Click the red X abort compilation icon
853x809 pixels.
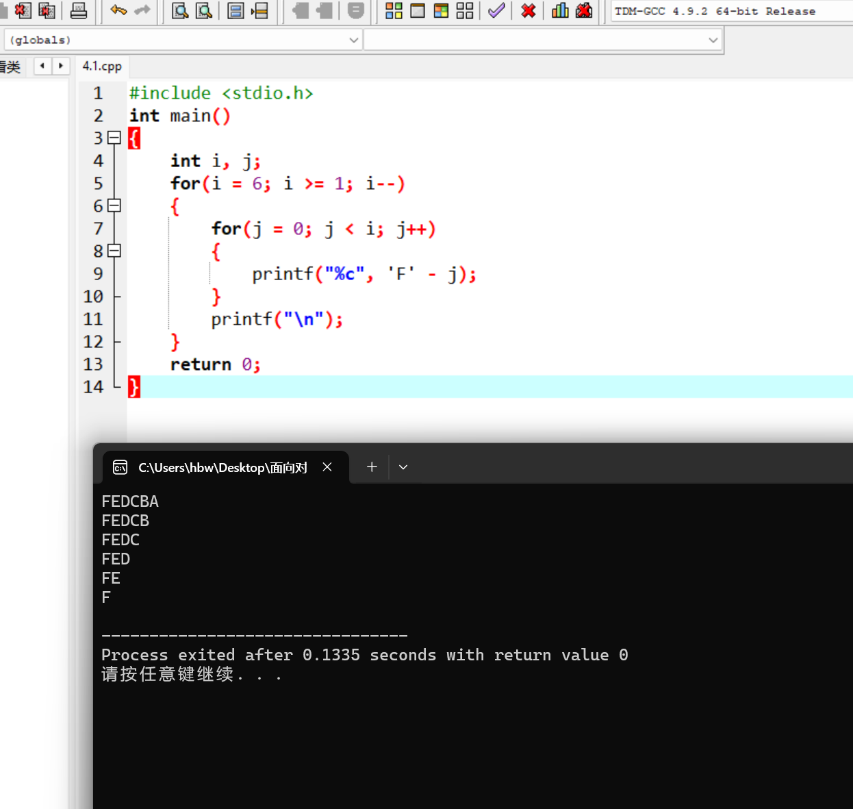[528, 10]
